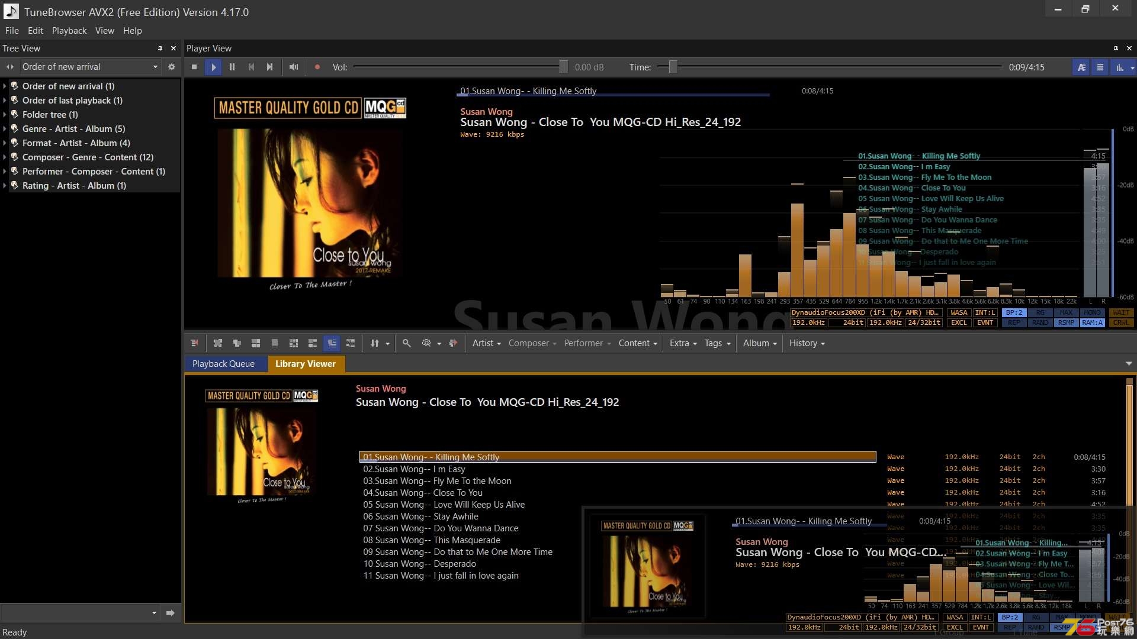This screenshot has width=1137, height=639.
Task: Toggle the RG replay gain indicator
Action: [1040, 313]
